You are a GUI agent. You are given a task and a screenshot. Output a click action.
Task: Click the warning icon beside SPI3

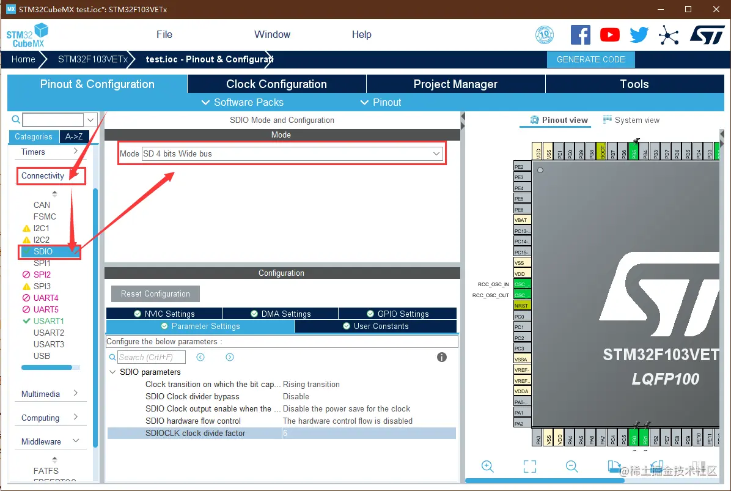point(26,286)
